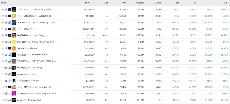230x104 pixels.
Task: Sort by the VOLUME column header
Action: pyautogui.click(x=140, y=3)
